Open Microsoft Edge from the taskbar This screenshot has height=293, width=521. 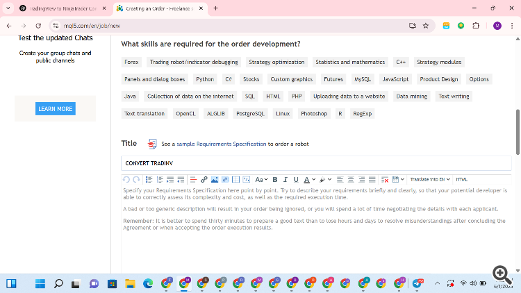pyautogui.click(x=148, y=284)
